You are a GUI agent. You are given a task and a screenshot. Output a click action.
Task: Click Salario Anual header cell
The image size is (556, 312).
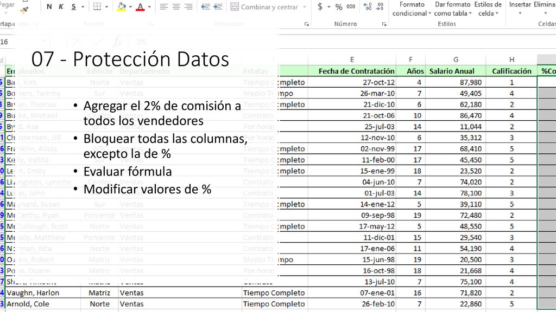pyautogui.click(x=456, y=71)
